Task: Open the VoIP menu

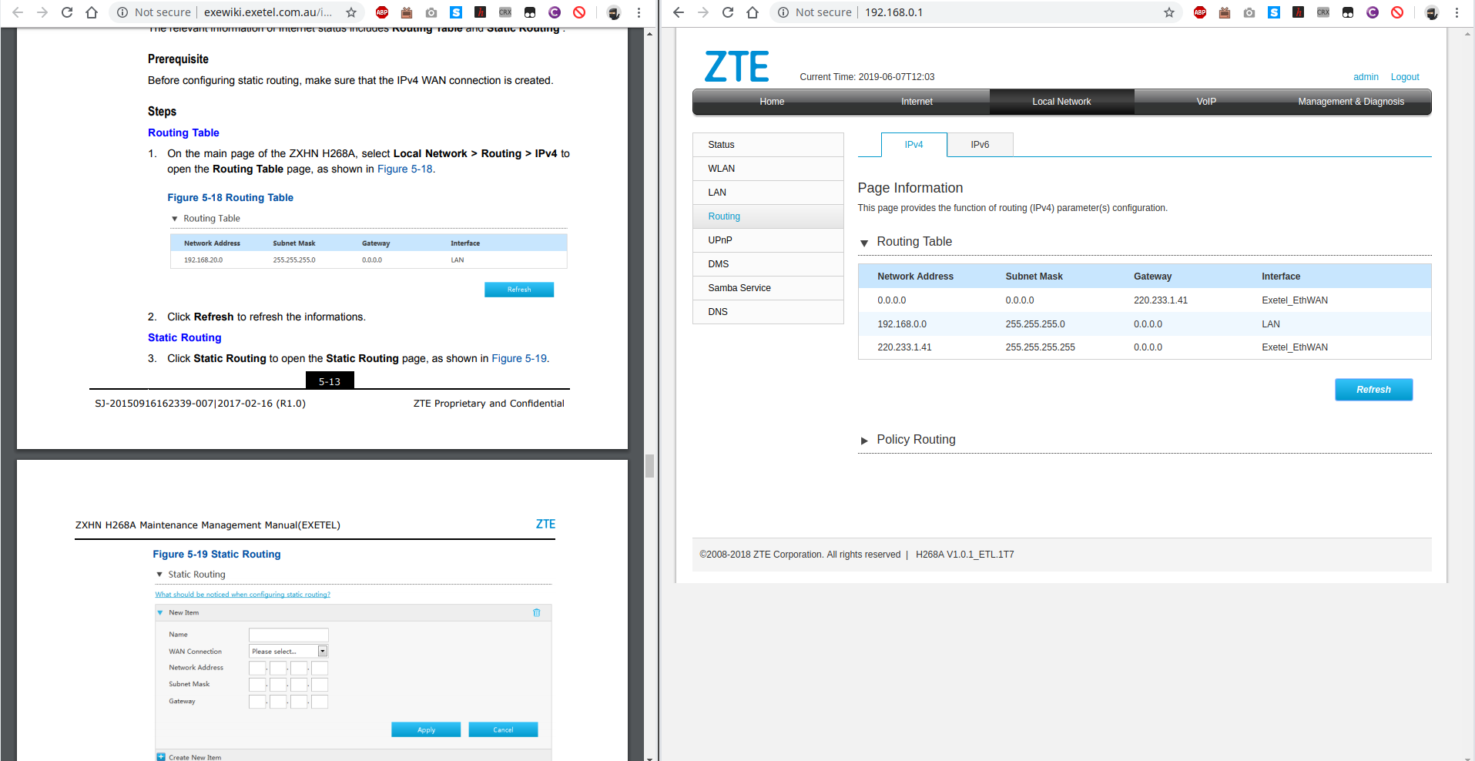Action: point(1206,102)
